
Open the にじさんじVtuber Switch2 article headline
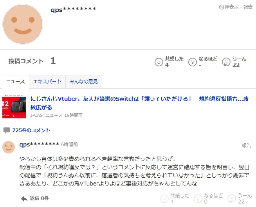tap(139, 103)
